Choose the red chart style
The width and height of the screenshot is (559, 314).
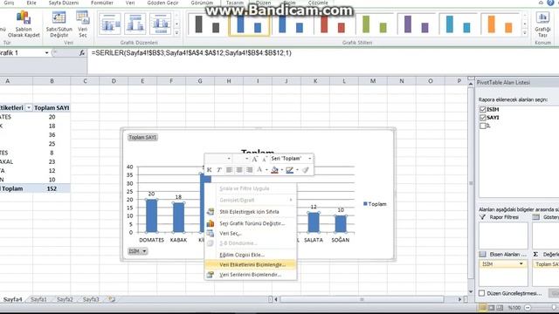(x=332, y=24)
